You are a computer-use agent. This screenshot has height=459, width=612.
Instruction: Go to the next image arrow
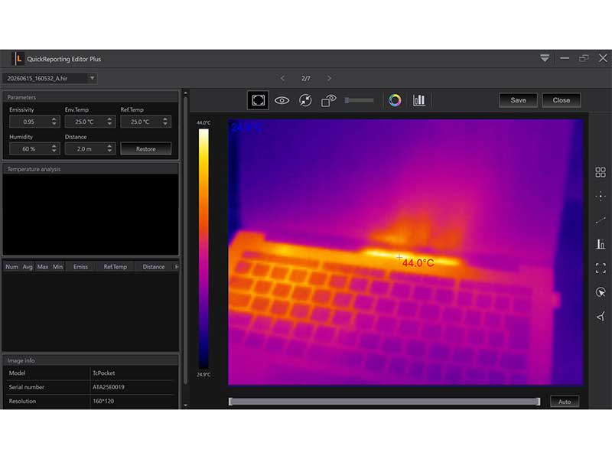(x=329, y=78)
